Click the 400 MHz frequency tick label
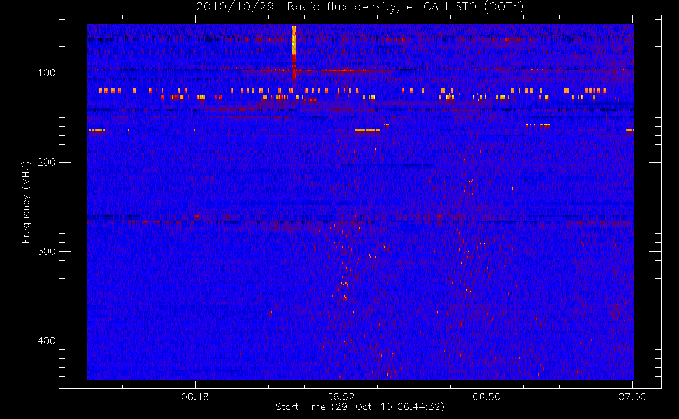Image resolution: width=679 pixels, height=419 pixels. (x=46, y=341)
